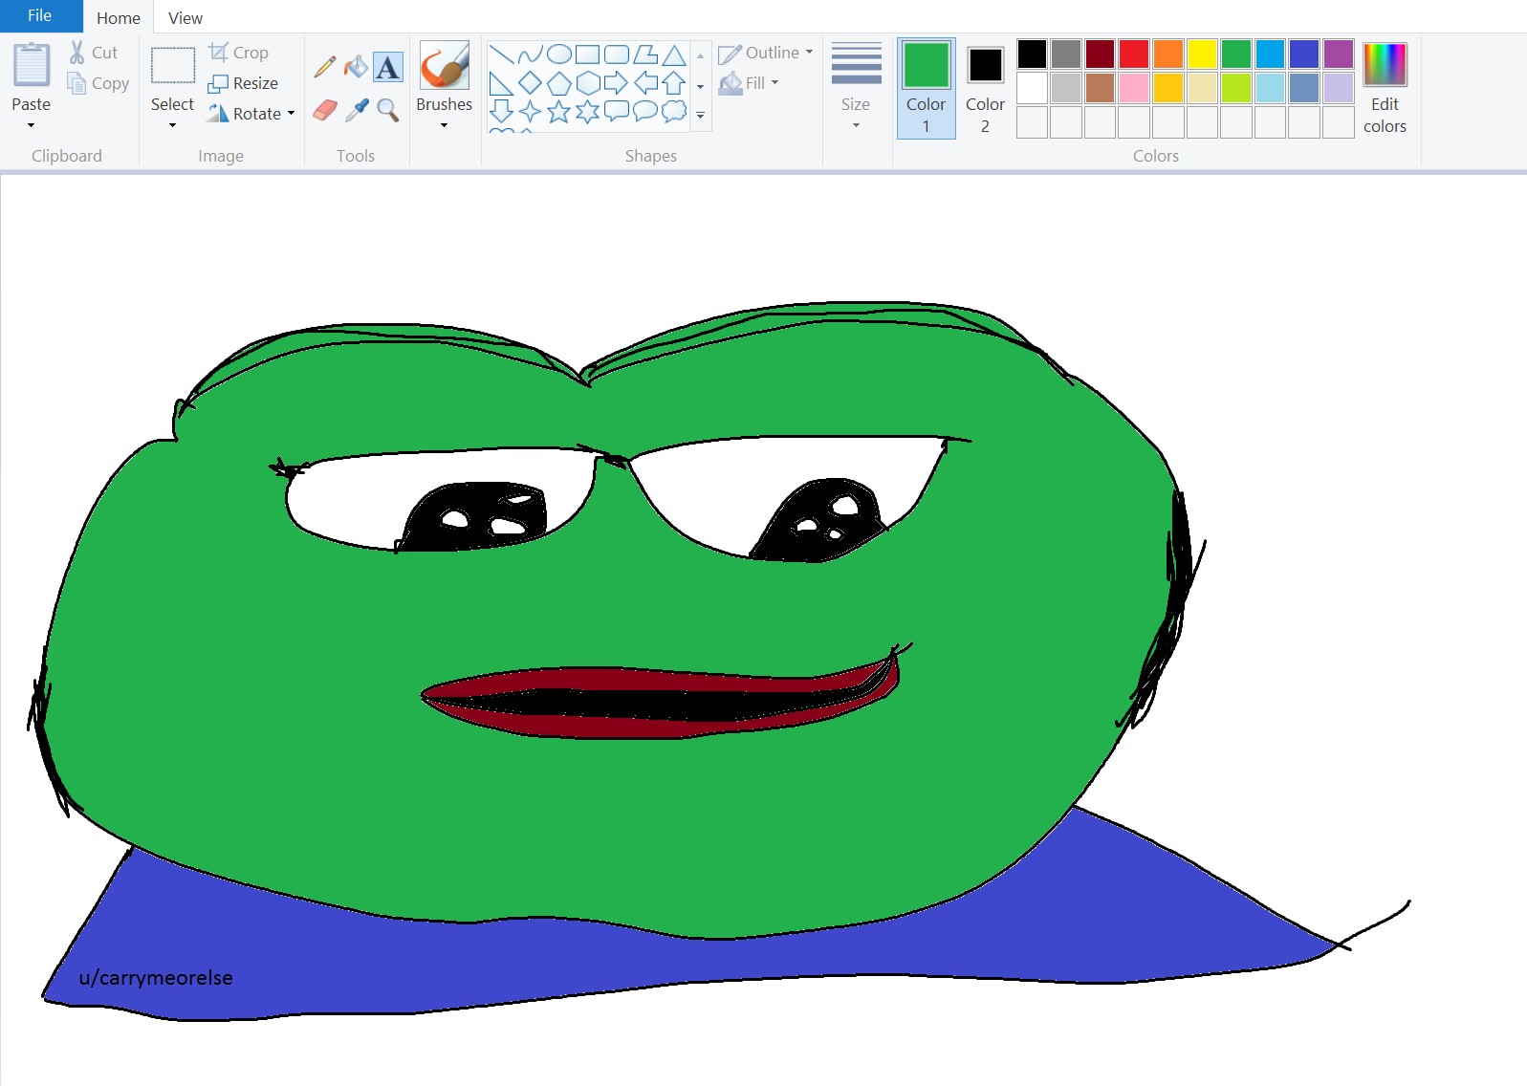
Task: Select the Pencil tool
Action: (x=325, y=66)
